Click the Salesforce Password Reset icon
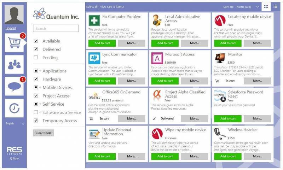 tap(220, 96)
